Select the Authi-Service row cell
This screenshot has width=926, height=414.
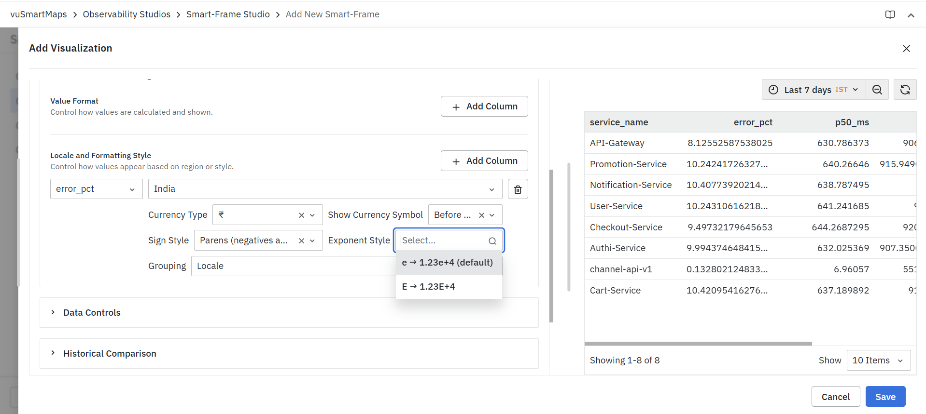[617, 248]
